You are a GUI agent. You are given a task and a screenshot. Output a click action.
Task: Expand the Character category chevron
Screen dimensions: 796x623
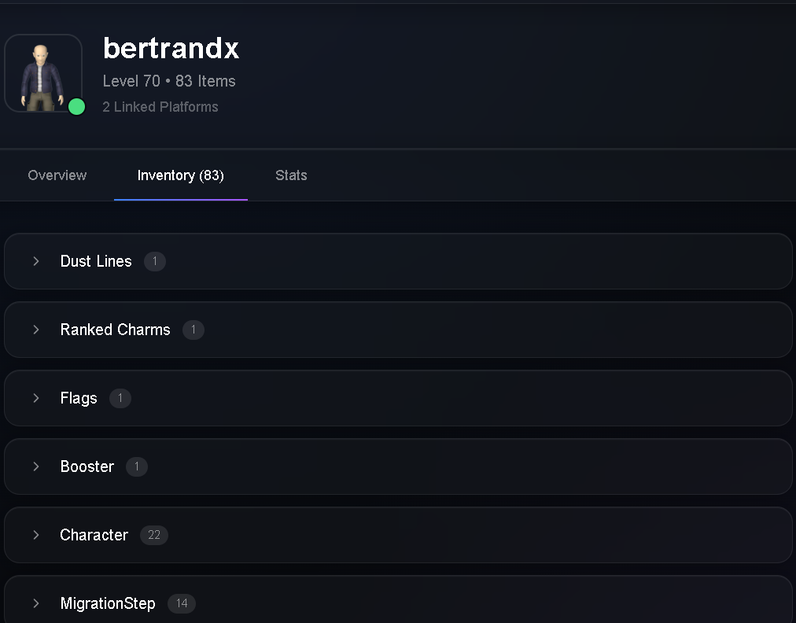[x=36, y=535]
